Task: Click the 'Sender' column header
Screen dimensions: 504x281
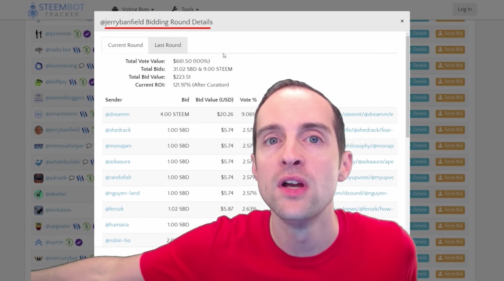Action: point(114,100)
